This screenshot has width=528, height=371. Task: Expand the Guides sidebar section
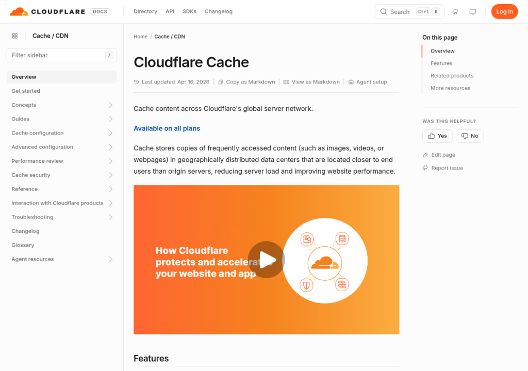tap(110, 119)
